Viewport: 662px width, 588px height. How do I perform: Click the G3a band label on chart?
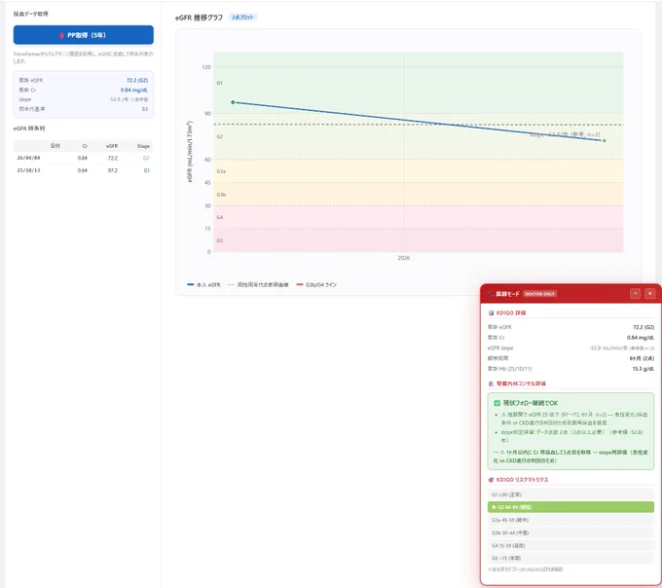tap(221, 171)
